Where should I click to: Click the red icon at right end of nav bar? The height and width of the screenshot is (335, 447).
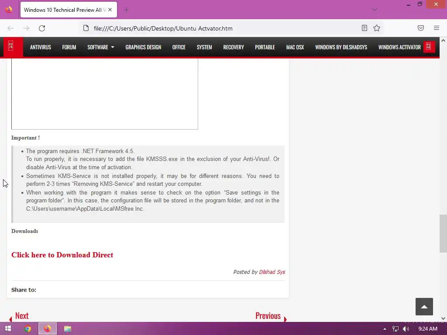point(429,47)
